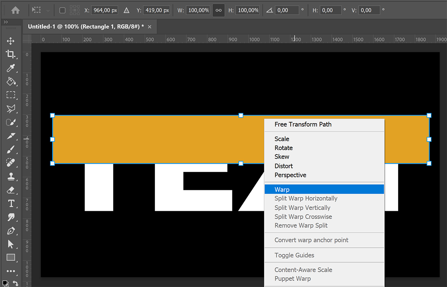Choose Warp from the context menu
The width and height of the screenshot is (447, 287).
coord(282,190)
